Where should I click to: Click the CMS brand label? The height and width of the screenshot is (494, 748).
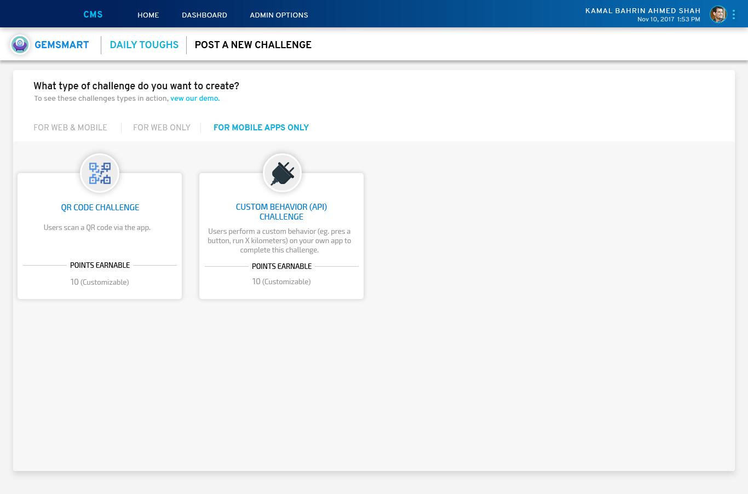[93, 15]
